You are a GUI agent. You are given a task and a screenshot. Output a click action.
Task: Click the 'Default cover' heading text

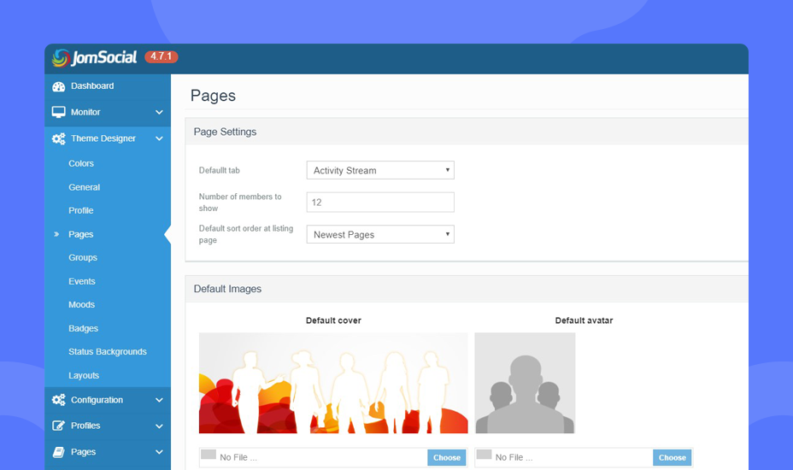pyautogui.click(x=333, y=320)
